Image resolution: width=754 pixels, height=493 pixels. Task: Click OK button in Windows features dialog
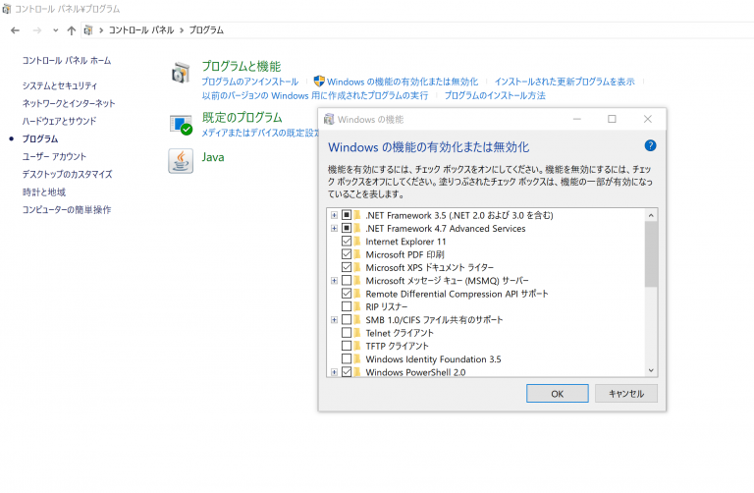(x=558, y=394)
